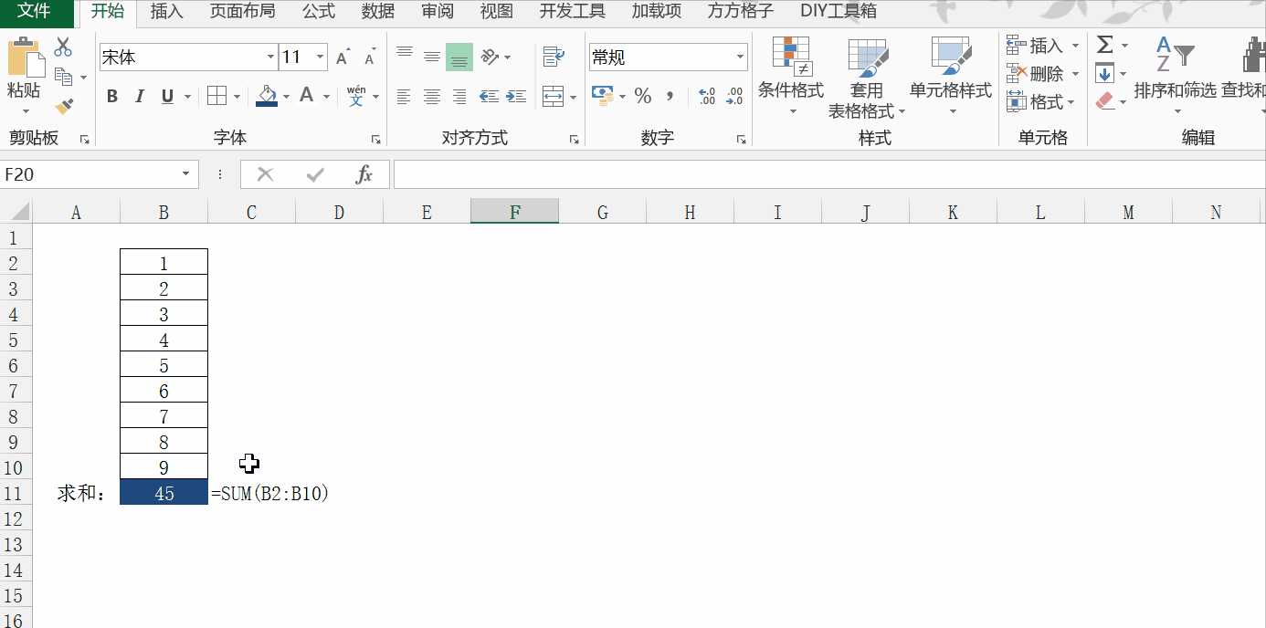The height and width of the screenshot is (628, 1266).
Task: Switch to the 插入 ribbon tab
Action: pyautogui.click(x=166, y=12)
